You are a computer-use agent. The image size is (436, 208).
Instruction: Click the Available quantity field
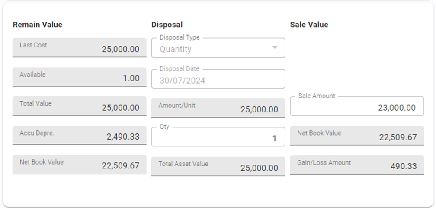point(80,77)
